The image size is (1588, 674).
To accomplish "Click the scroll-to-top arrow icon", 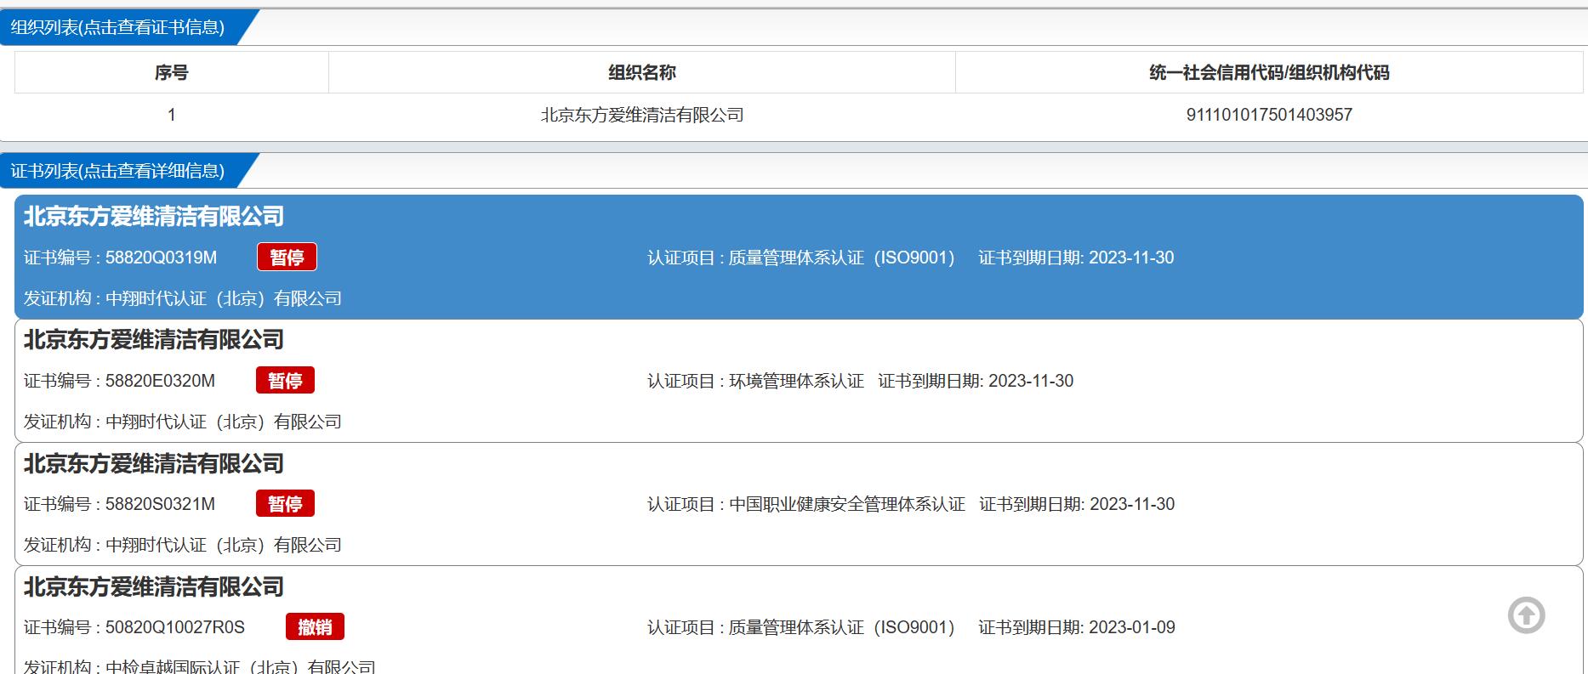I will 1526,615.
